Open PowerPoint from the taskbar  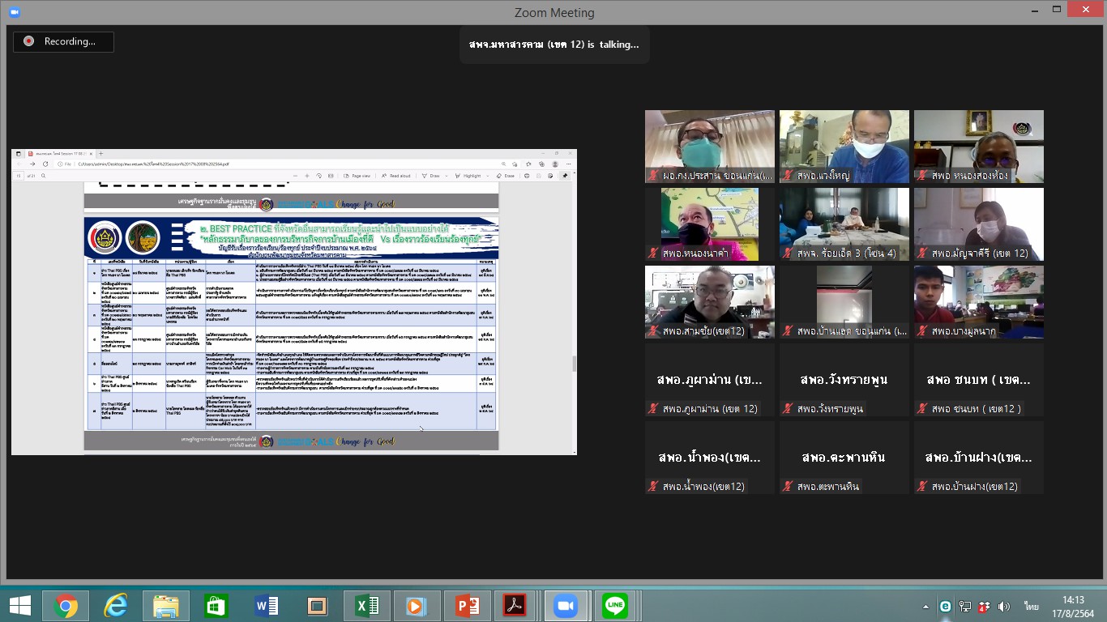[x=468, y=605]
